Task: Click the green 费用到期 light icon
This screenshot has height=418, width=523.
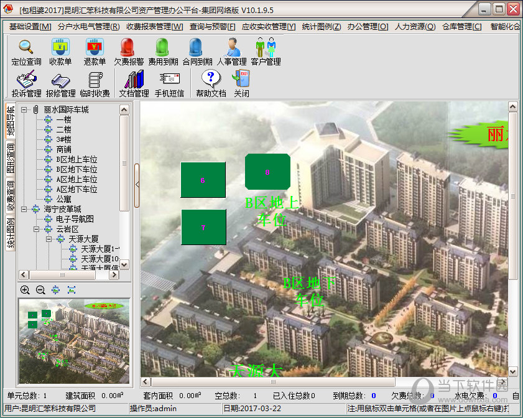Action: (163, 50)
